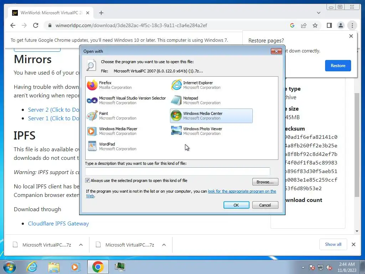
Task: Open the system monitor taskbar icon
Action: click(120, 267)
